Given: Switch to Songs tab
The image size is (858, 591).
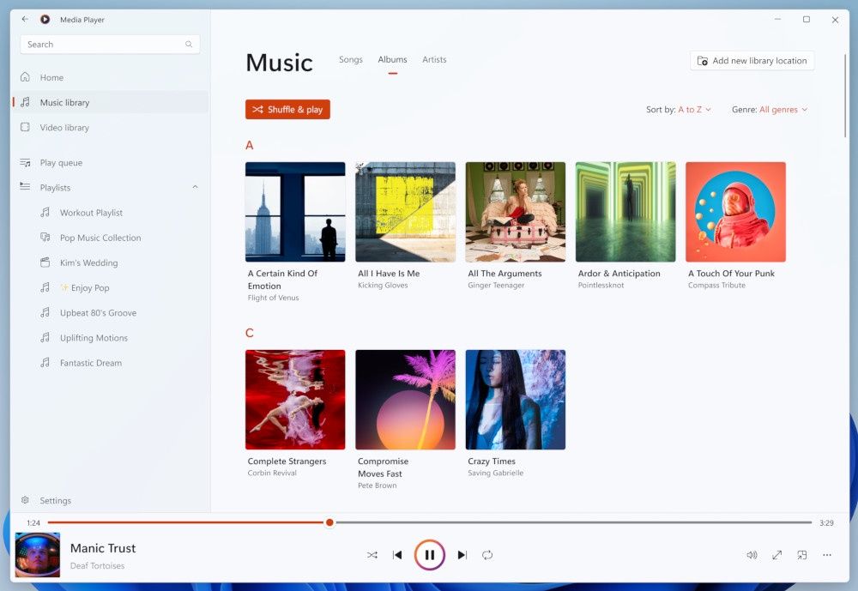Looking at the screenshot, I should tap(351, 59).
